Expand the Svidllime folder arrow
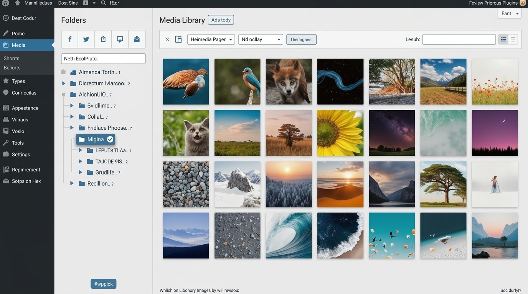 point(72,106)
